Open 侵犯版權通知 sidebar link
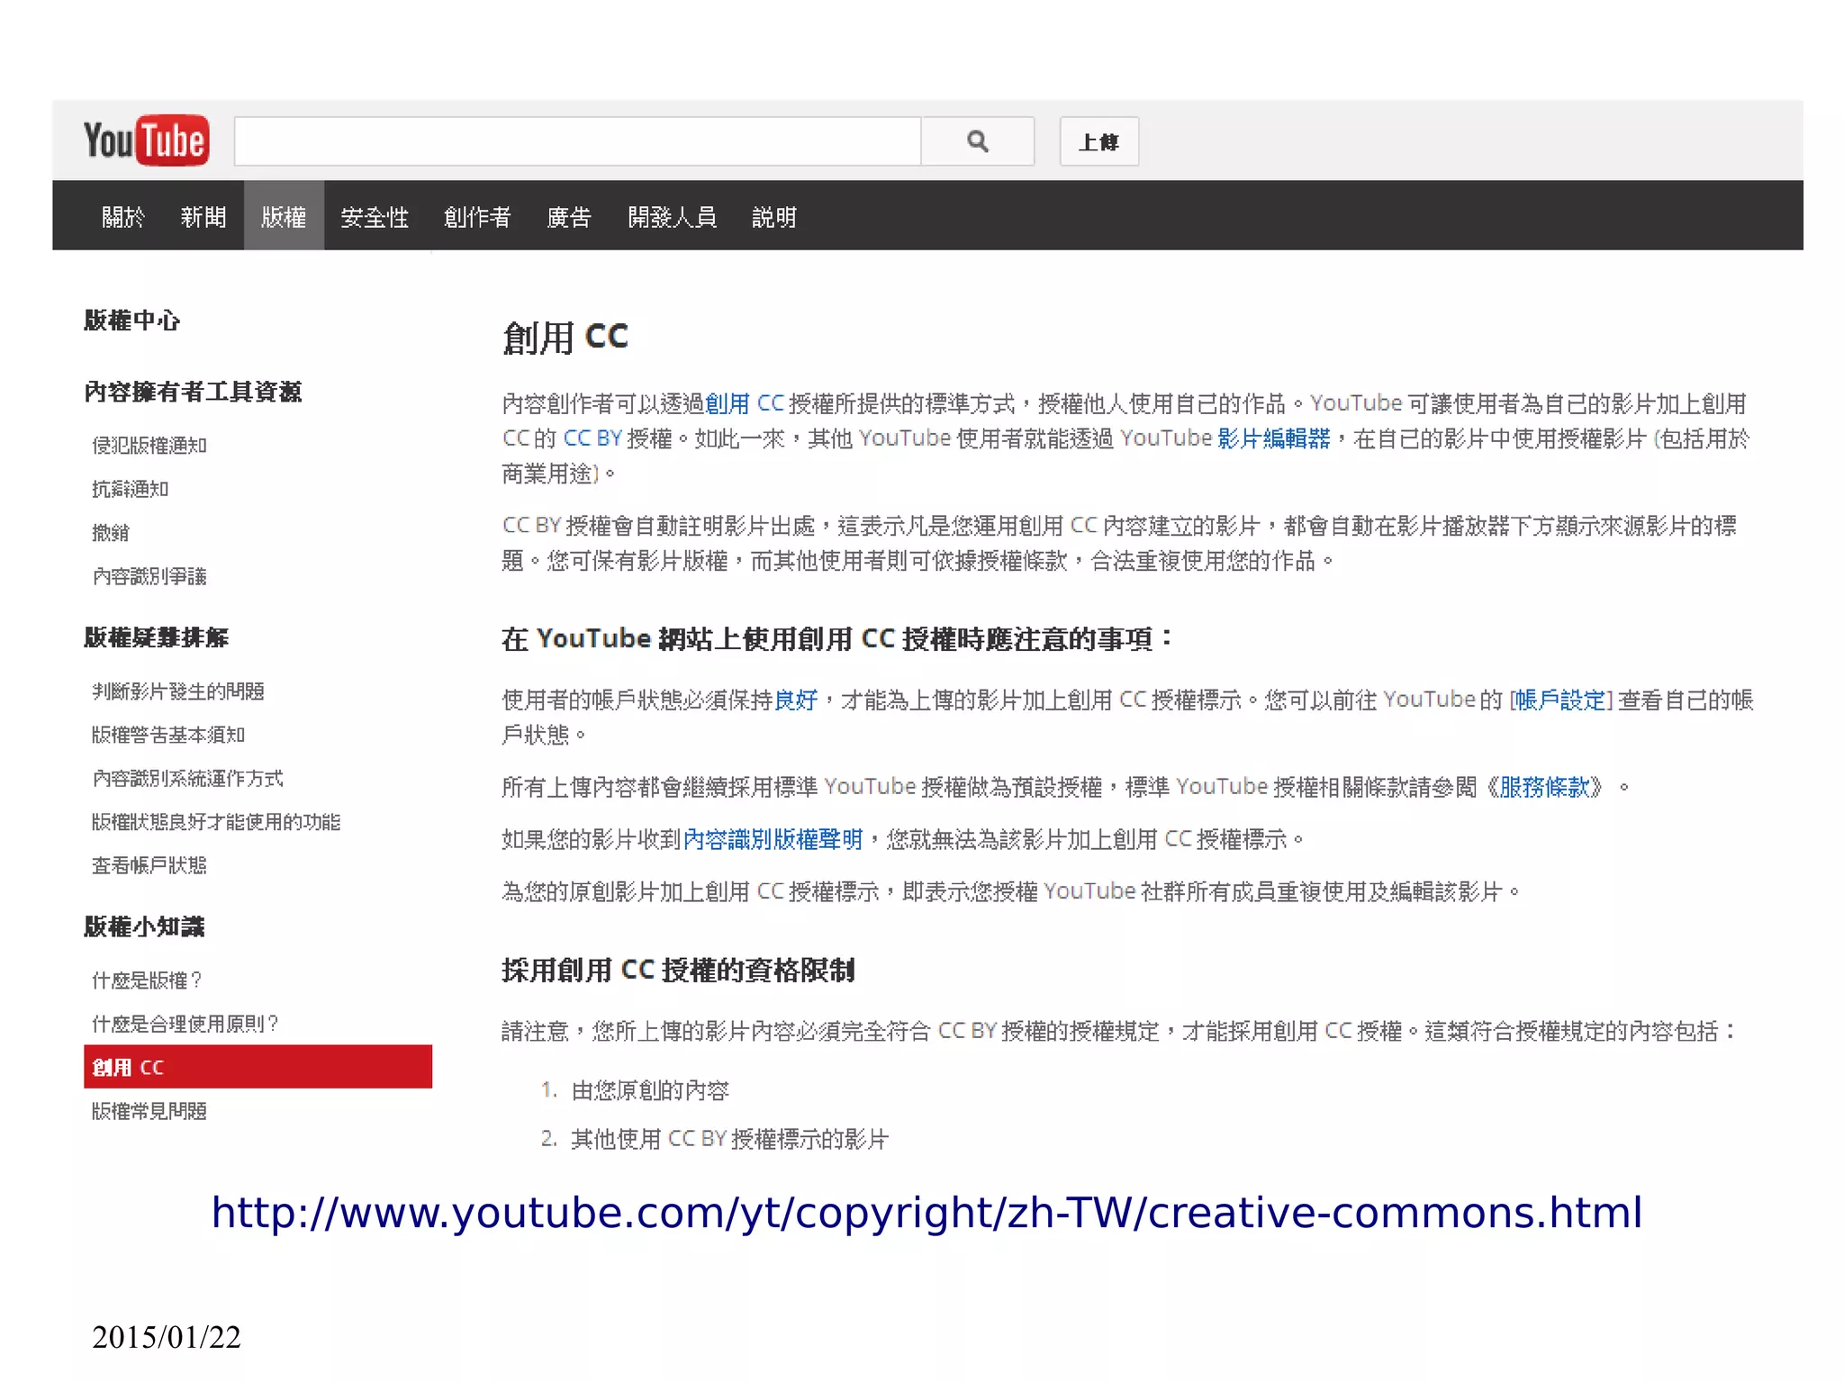 149,445
